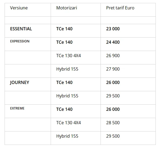Click the Versiune column header

(x=19, y=8)
